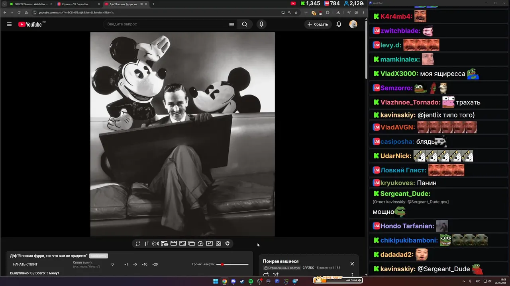510x286 pixels.
Task: Click the shuffle playlist icon
Action: (276, 274)
